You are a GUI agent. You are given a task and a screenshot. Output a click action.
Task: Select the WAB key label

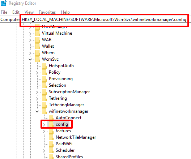point(47,40)
